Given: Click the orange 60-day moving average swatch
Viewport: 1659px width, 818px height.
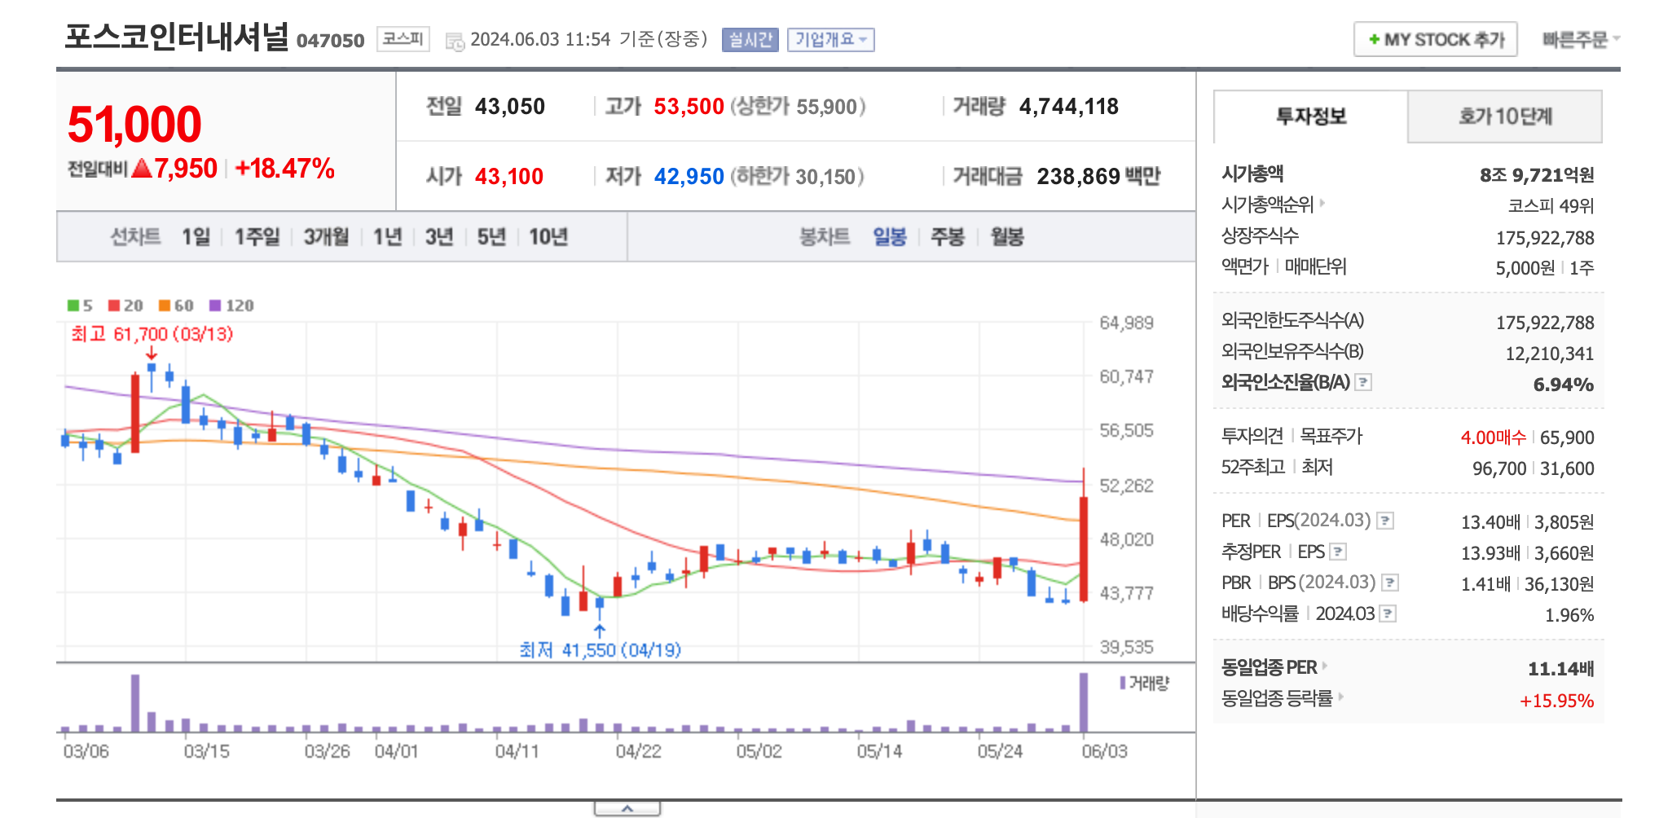Looking at the screenshot, I should (x=165, y=306).
